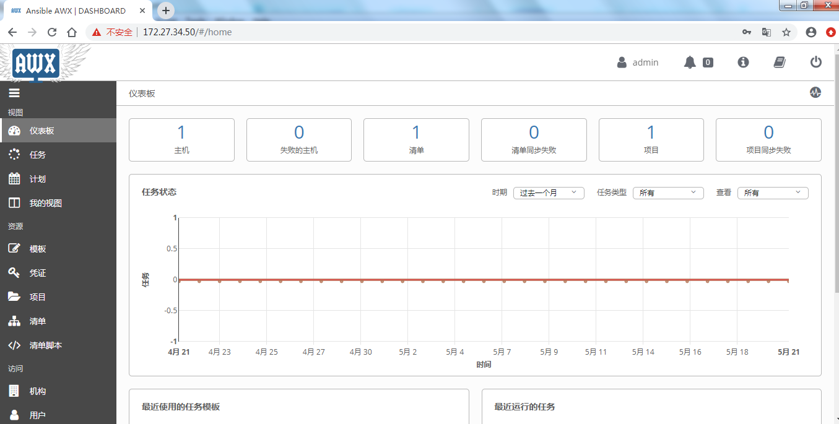This screenshot has width=839, height=424.
Task: Close the Ansible AWX browser tab
Action: click(144, 11)
